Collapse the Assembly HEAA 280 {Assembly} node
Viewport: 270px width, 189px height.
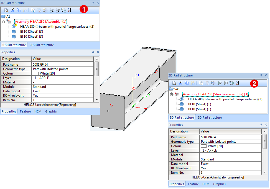[x=3, y=22]
